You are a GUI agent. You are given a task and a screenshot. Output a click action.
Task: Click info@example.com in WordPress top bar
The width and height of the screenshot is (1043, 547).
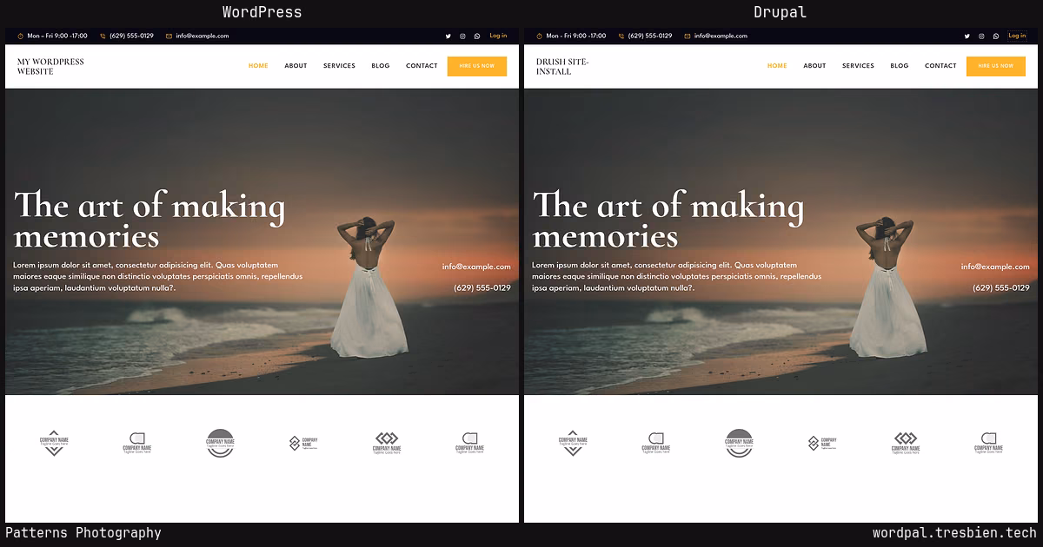tap(203, 36)
